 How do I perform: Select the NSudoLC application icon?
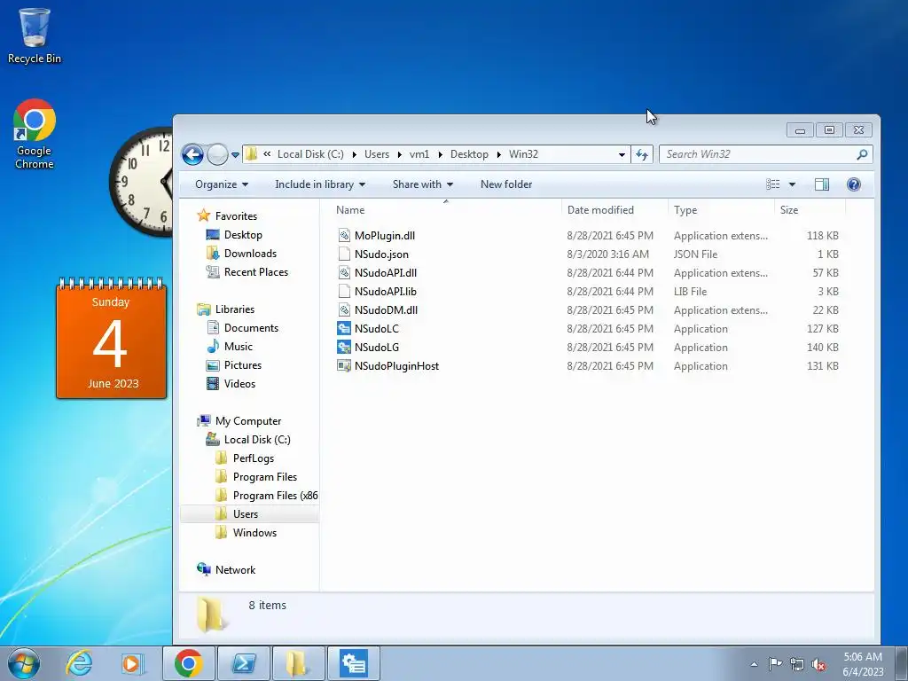344,328
